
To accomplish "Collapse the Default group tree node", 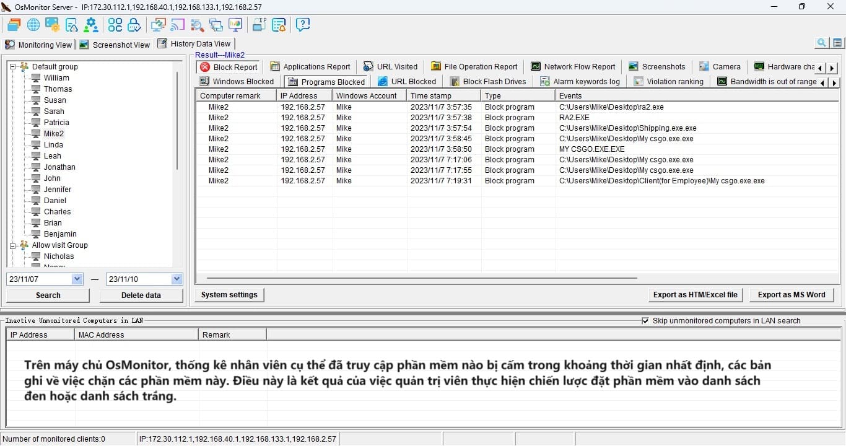I will [x=13, y=67].
